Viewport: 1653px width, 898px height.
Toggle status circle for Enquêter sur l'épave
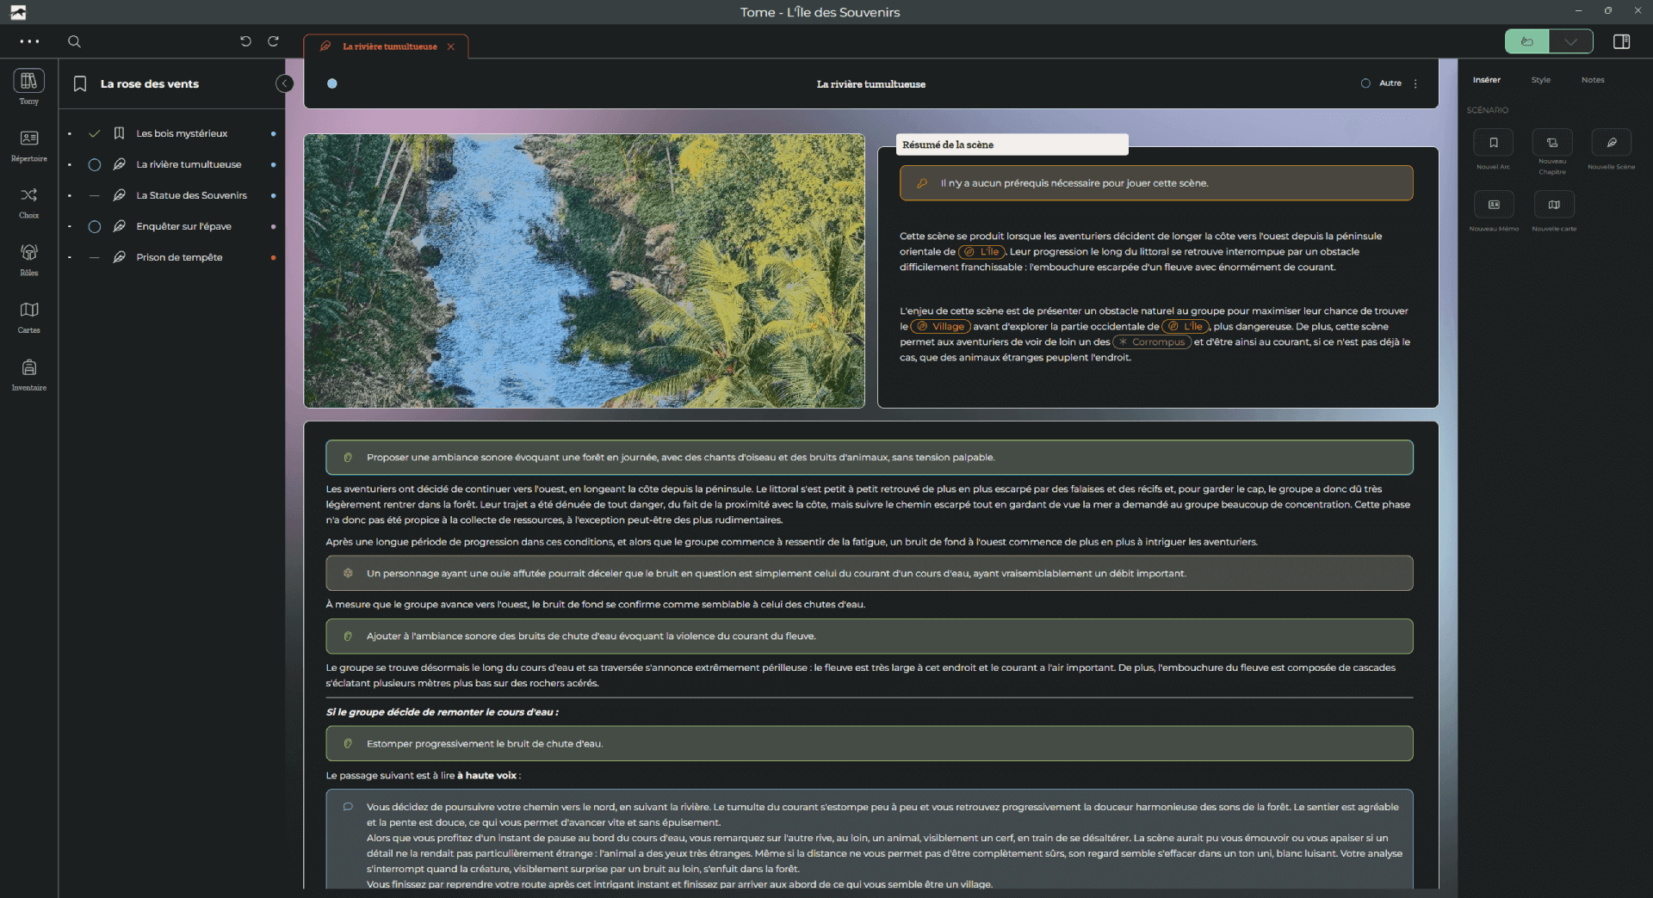95,227
